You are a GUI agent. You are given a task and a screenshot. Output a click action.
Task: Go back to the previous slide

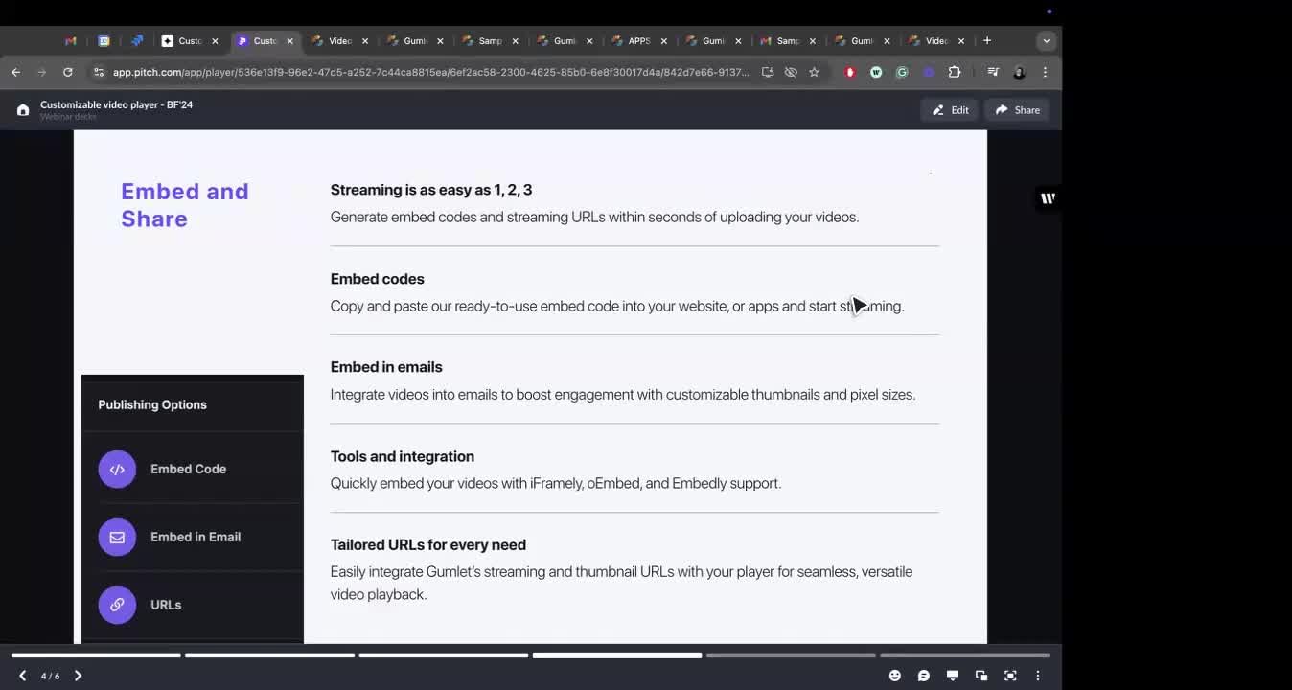[x=23, y=676]
